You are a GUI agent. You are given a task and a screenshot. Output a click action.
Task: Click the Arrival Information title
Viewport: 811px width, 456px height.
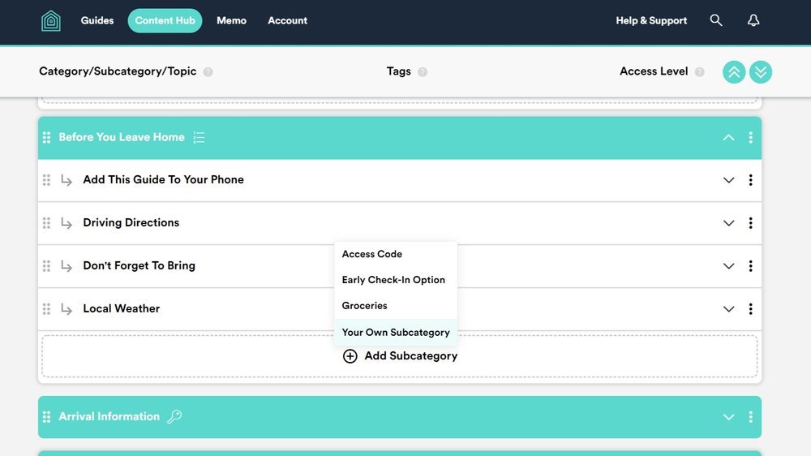[109, 417]
